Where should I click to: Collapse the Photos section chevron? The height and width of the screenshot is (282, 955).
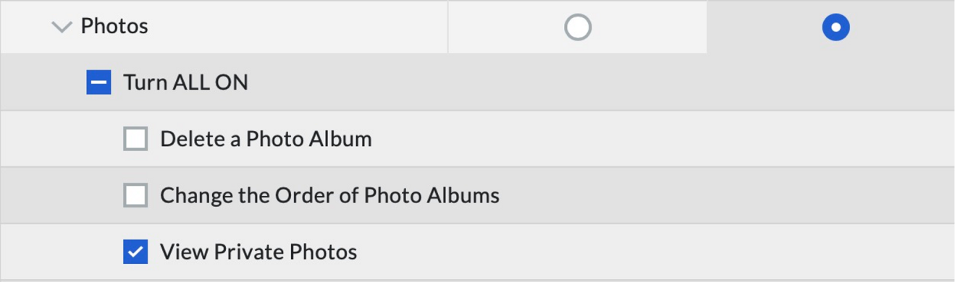(x=62, y=27)
